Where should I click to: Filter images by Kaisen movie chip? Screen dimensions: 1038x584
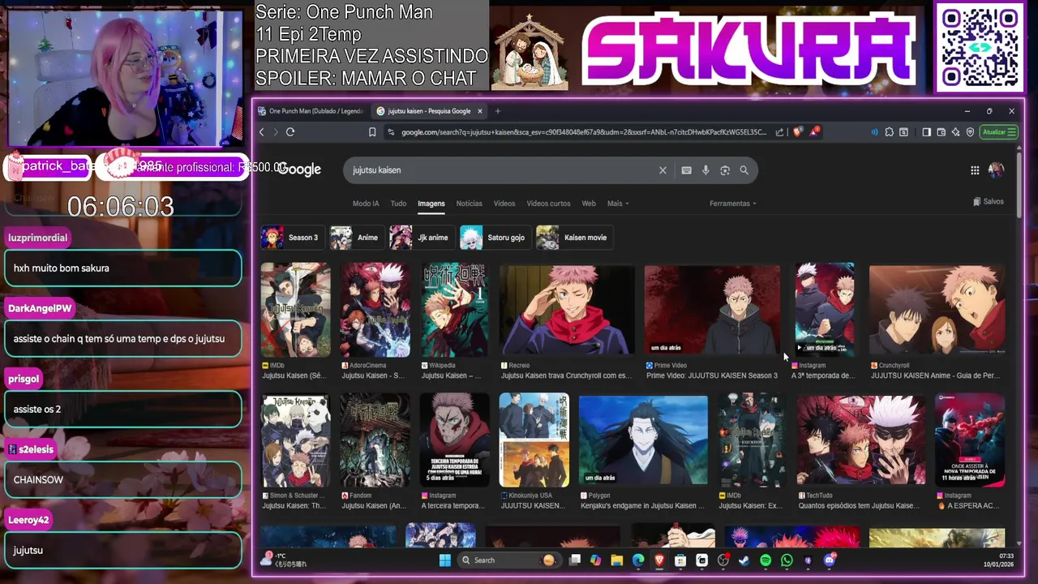[x=575, y=238]
